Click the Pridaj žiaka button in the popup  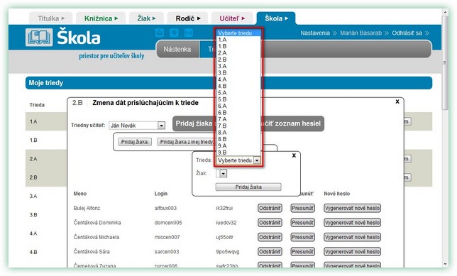click(x=248, y=187)
